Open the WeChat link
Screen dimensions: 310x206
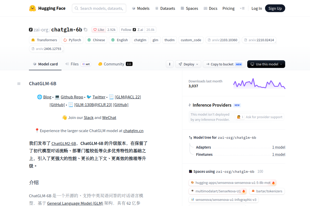pos(109,118)
